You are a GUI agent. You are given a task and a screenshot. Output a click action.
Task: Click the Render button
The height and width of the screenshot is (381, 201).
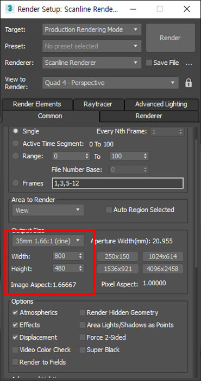tap(170, 38)
